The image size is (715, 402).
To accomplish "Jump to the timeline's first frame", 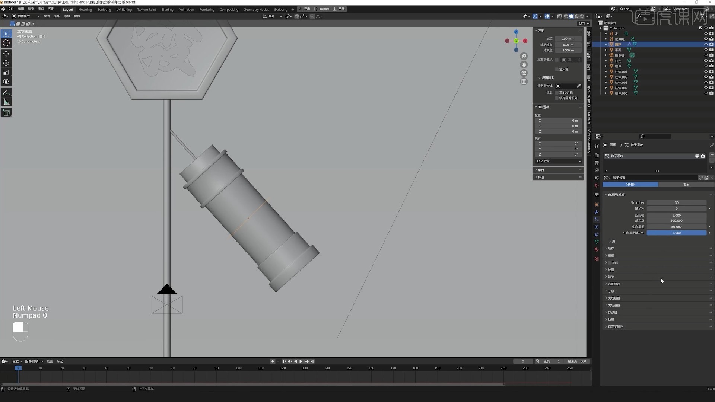I will [x=285, y=361].
